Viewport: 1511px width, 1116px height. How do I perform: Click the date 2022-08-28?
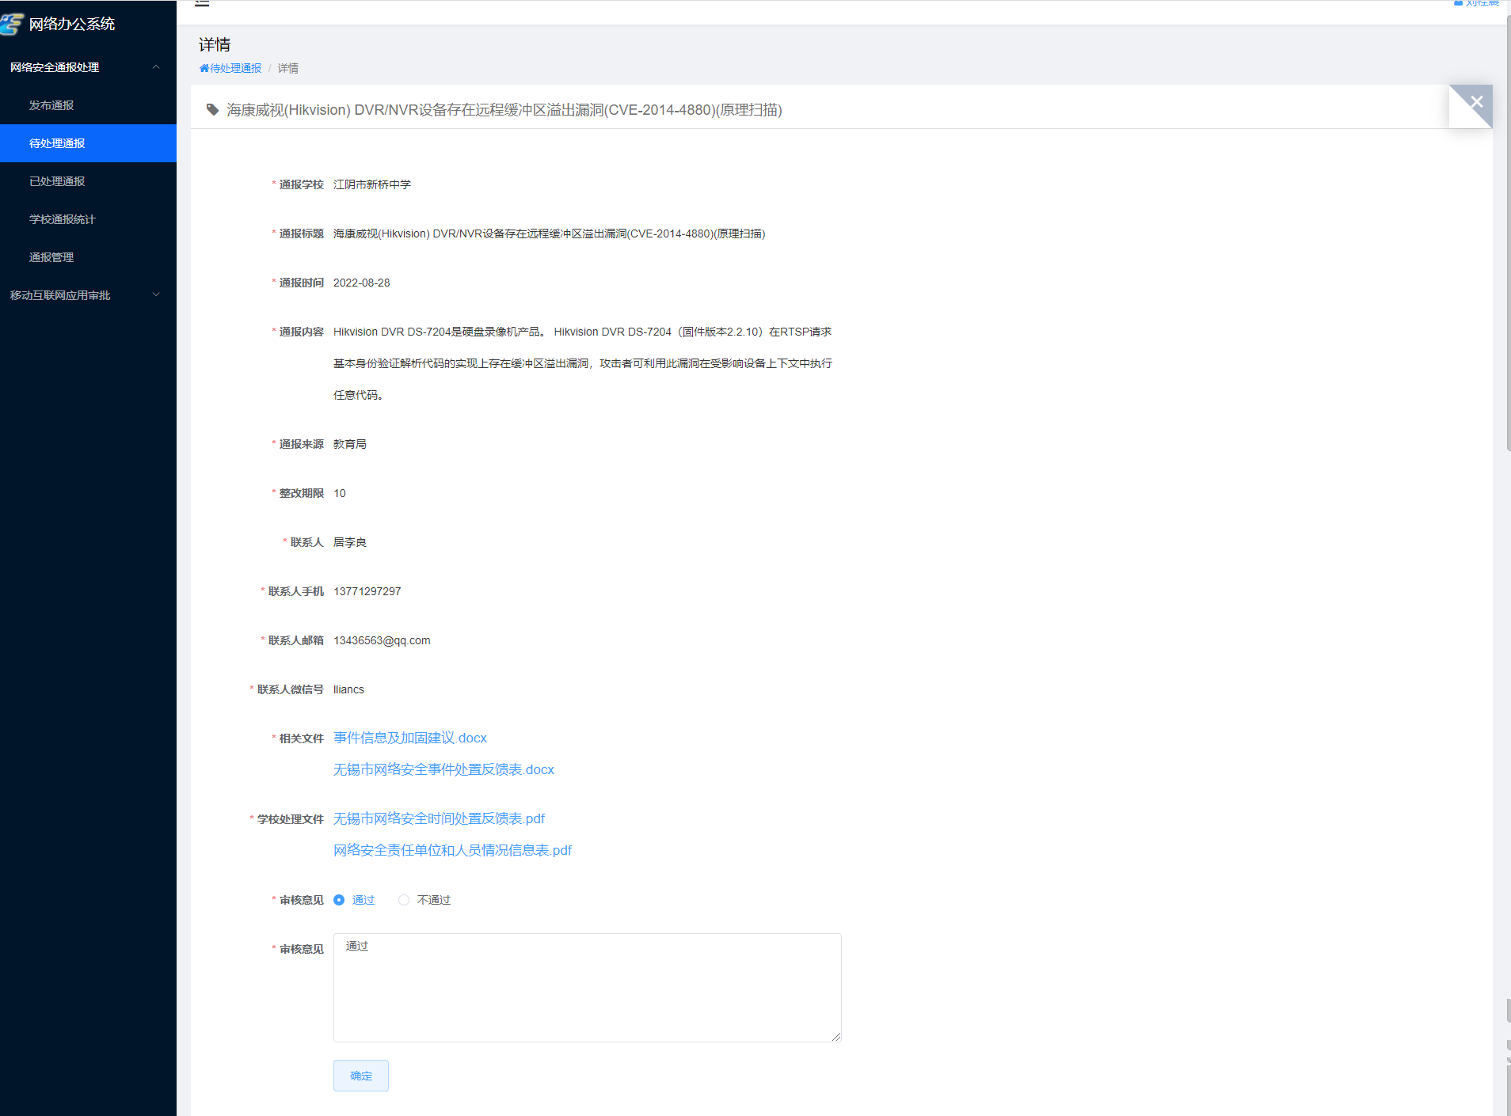pos(362,283)
